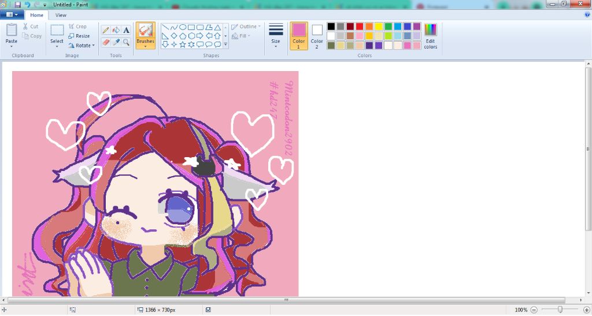
Task: Save the drawing from quick access toolbar
Action: pyautogui.click(x=17, y=5)
